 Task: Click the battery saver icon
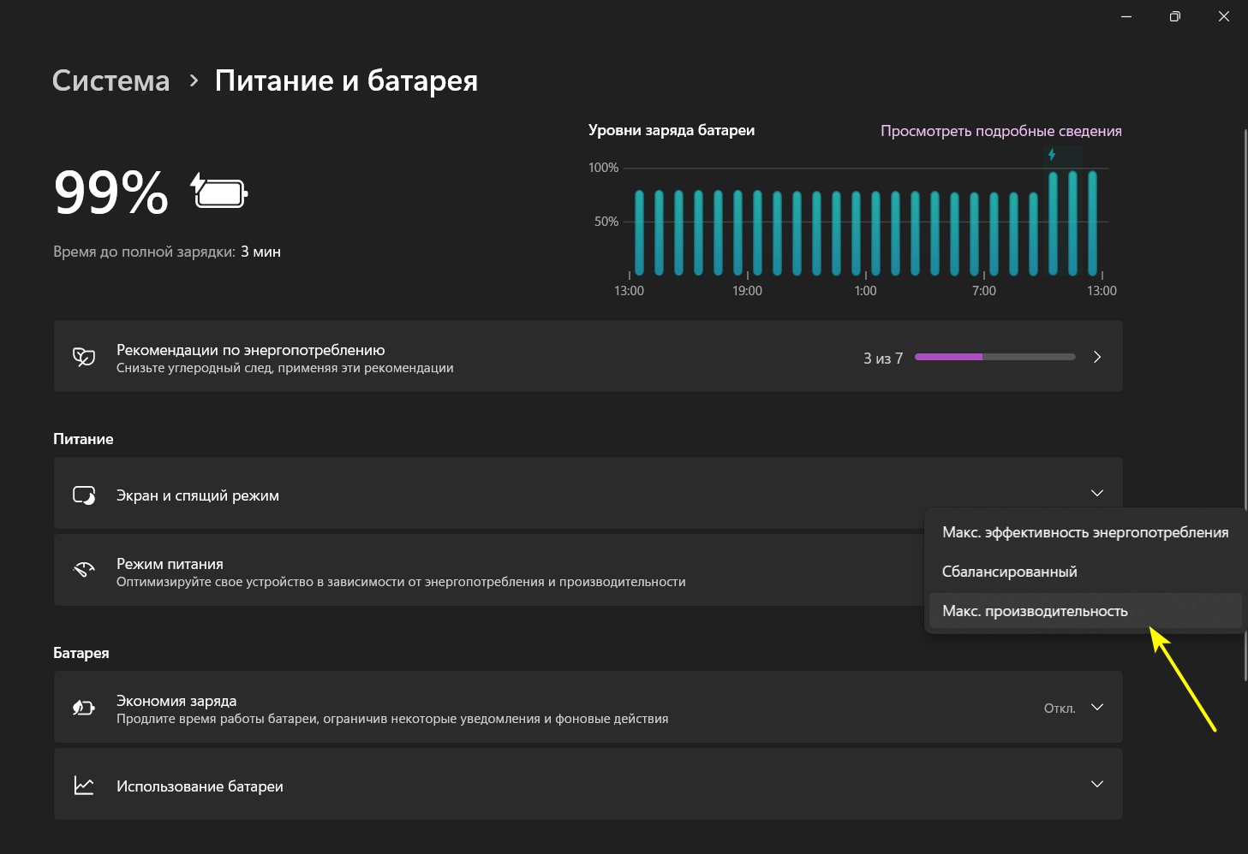click(x=84, y=708)
